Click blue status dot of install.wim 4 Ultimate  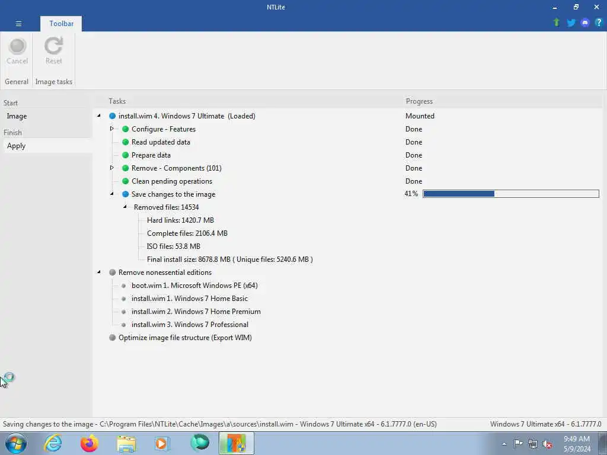(112, 116)
